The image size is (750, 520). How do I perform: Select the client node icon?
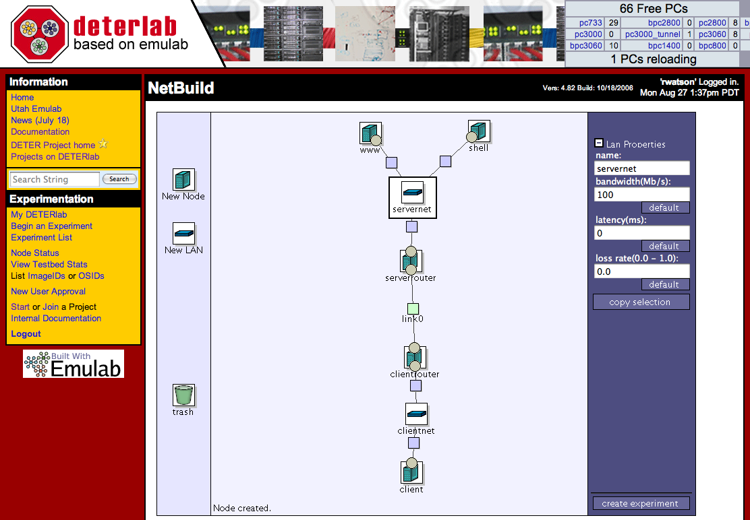[411, 471]
